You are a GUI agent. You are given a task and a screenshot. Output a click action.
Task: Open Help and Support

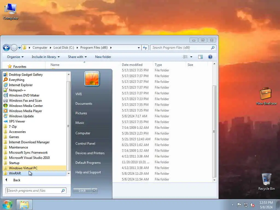coord(88,172)
